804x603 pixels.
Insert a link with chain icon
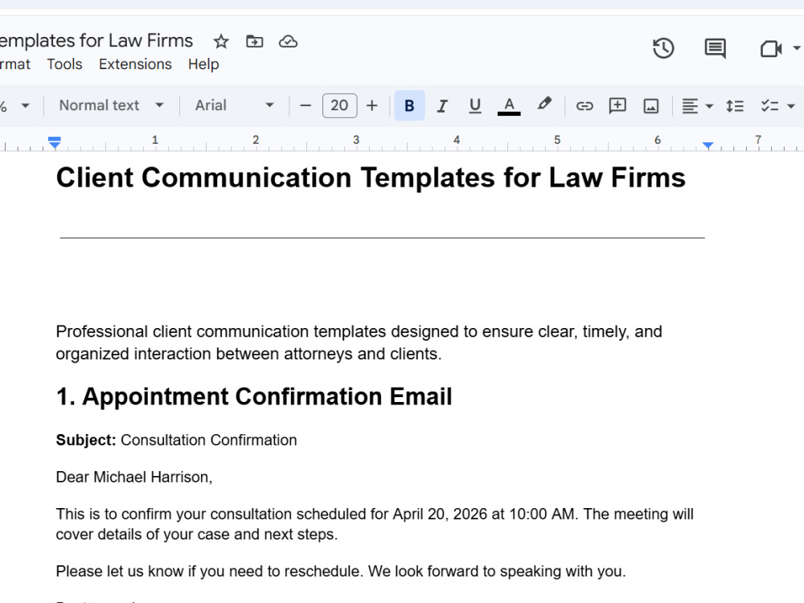(x=585, y=105)
